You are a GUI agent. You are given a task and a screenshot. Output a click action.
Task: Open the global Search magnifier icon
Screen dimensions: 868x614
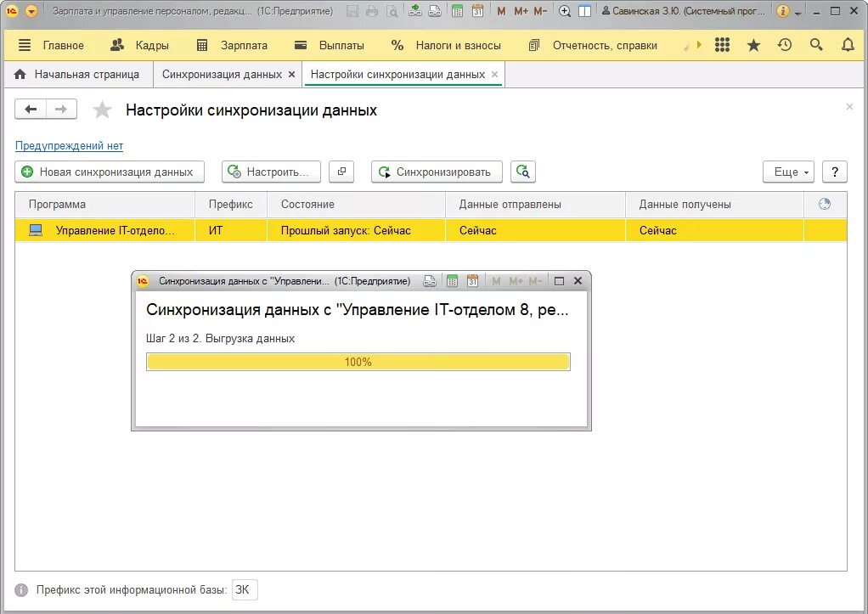(x=816, y=45)
